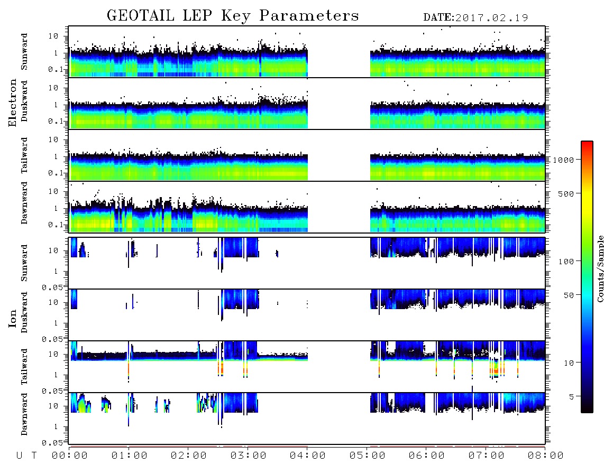Click the Ion "Sunward" panel label
Viewport: 604px width, 465px height.
pos(24,263)
